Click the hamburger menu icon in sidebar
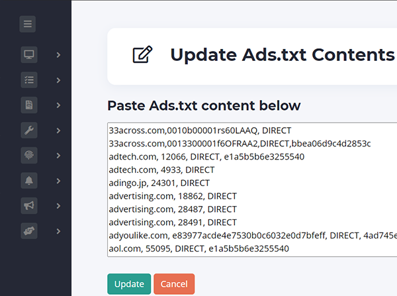This screenshot has width=397, height=296. pyautogui.click(x=28, y=25)
